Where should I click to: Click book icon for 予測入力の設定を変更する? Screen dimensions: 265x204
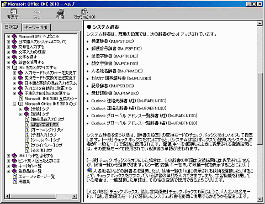coord(20,93)
